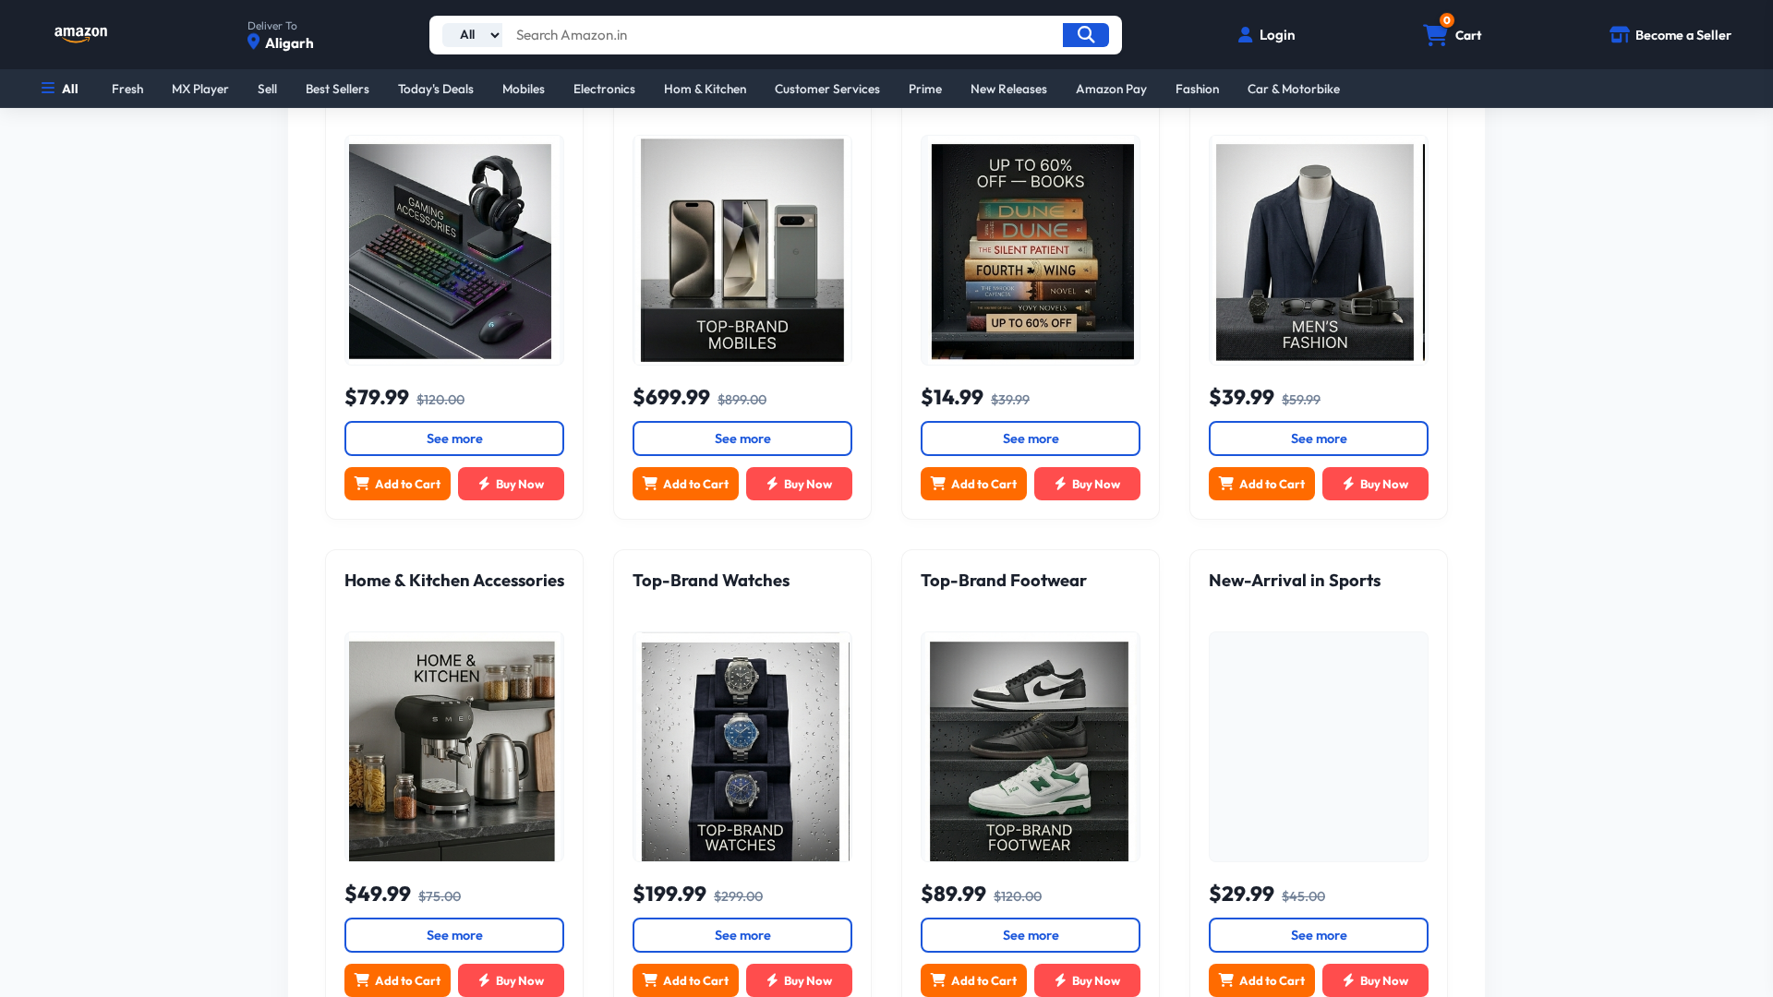Click the blue search magnifier button

click(1086, 35)
